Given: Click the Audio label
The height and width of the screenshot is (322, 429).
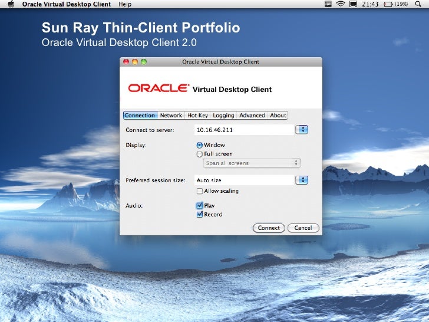Looking at the screenshot, I should tap(134, 206).
